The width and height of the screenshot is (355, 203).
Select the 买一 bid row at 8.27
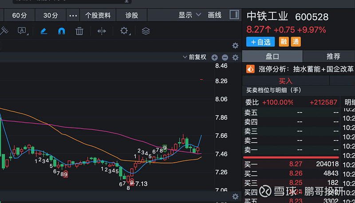tap(292, 164)
